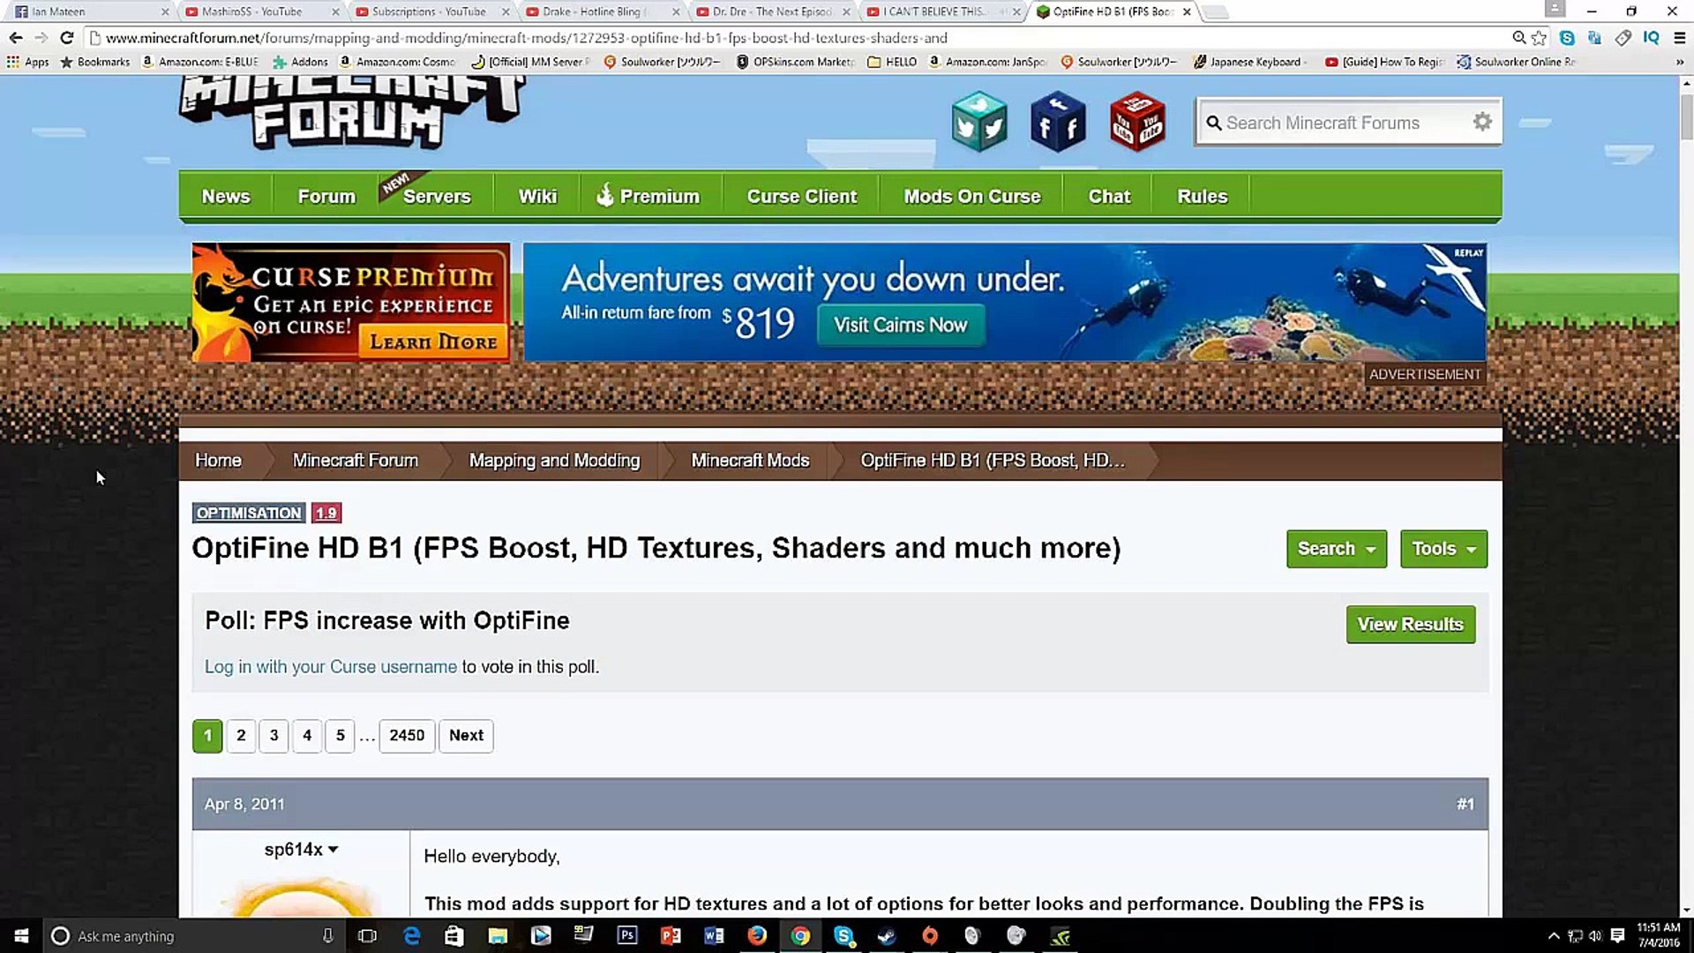Expand the bookmarks bar overflow chevron
The image size is (1694, 953).
[x=1679, y=62]
